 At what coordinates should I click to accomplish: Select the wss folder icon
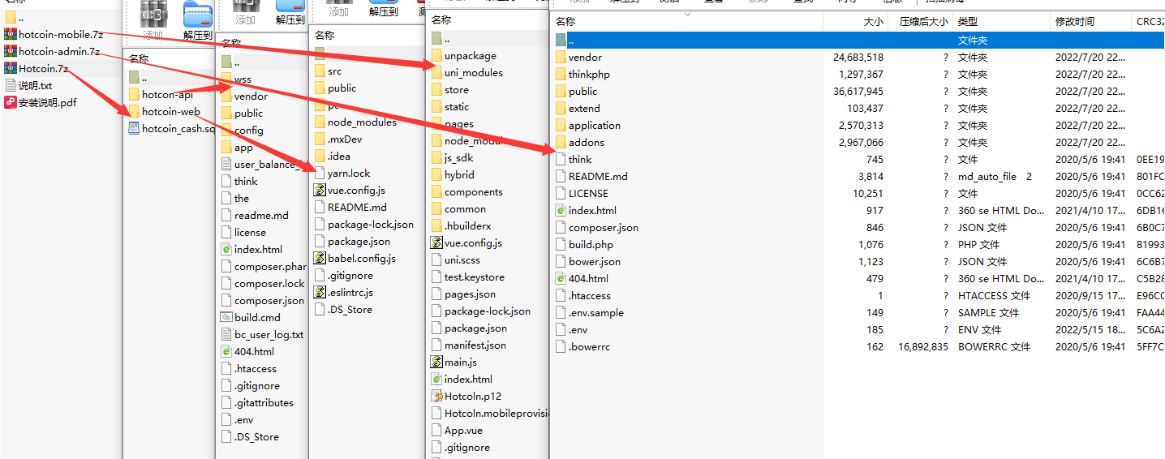click(x=226, y=79)
